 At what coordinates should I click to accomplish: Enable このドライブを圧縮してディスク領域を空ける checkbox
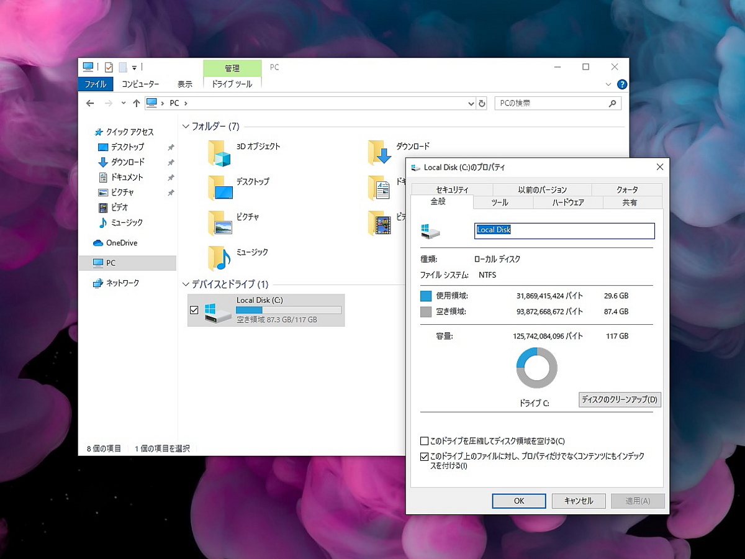click(x=425, y=441)
